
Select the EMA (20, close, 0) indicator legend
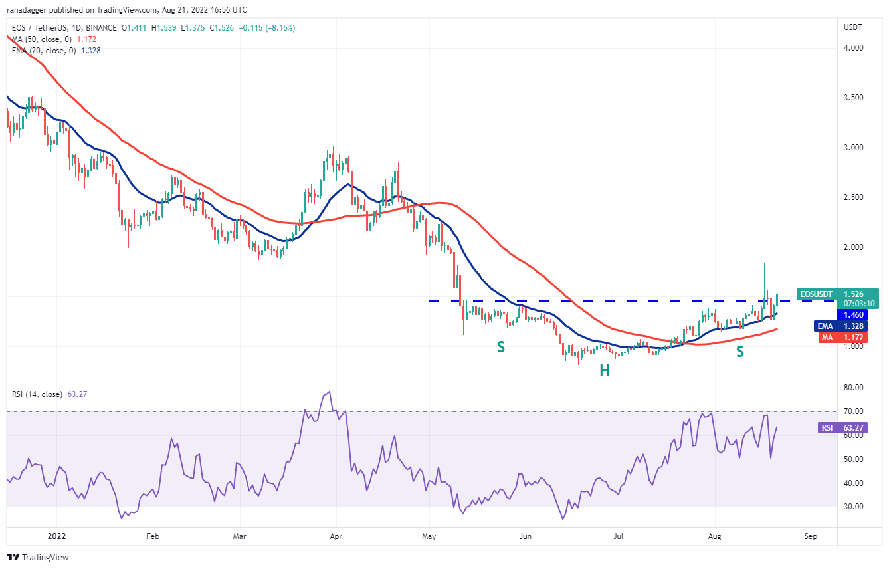coord(45,49)
